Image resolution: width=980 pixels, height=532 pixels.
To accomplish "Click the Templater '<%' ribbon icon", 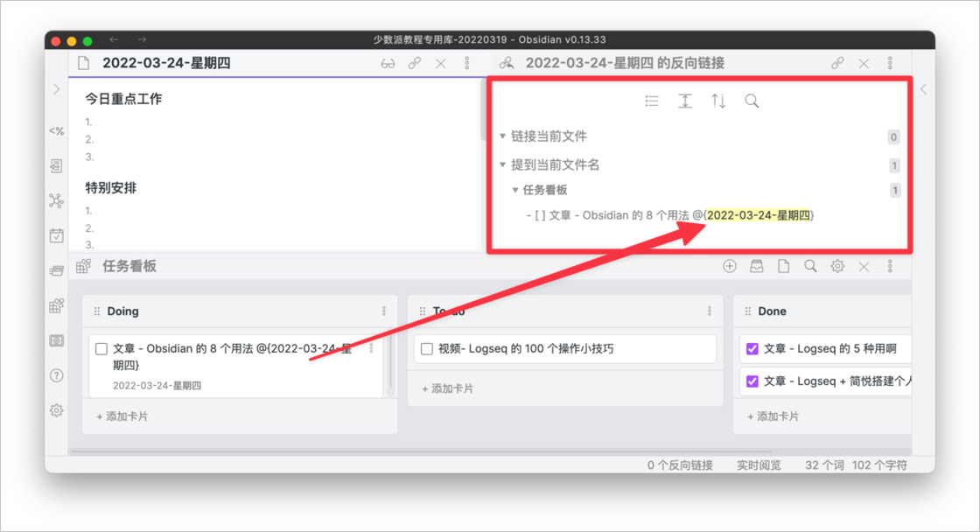I will coord(57,131).
